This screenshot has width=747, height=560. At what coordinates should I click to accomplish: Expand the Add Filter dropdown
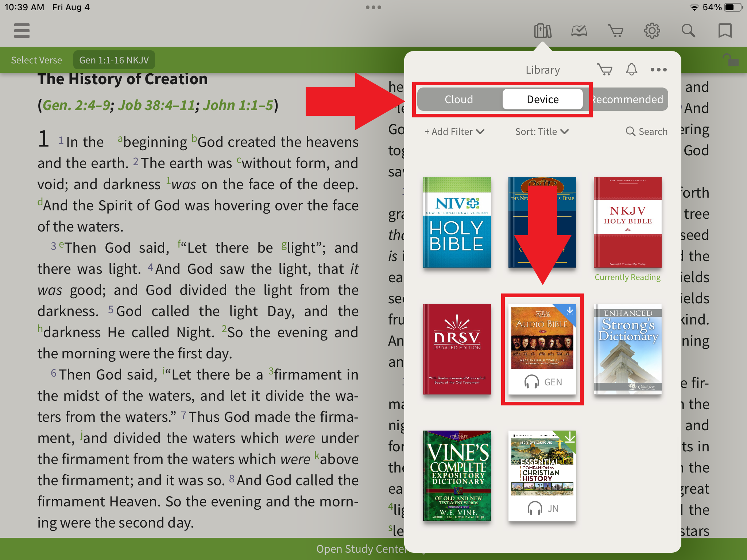pos(454,132)
